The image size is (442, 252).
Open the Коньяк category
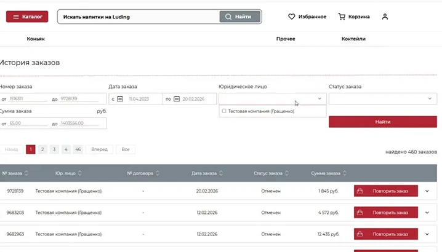pyautogui.click(x=36, y=39)
